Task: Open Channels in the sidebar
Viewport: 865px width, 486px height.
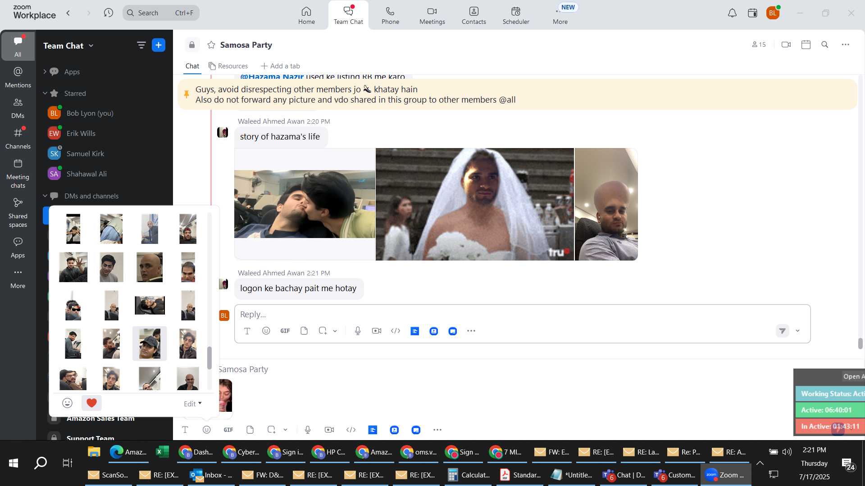Action: (x=18, y=138)
